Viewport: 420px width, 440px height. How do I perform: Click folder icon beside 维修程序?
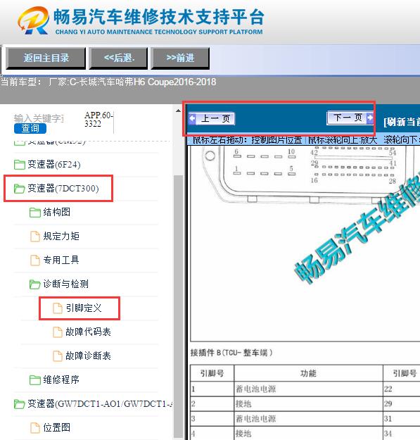(x=35, y=380)
